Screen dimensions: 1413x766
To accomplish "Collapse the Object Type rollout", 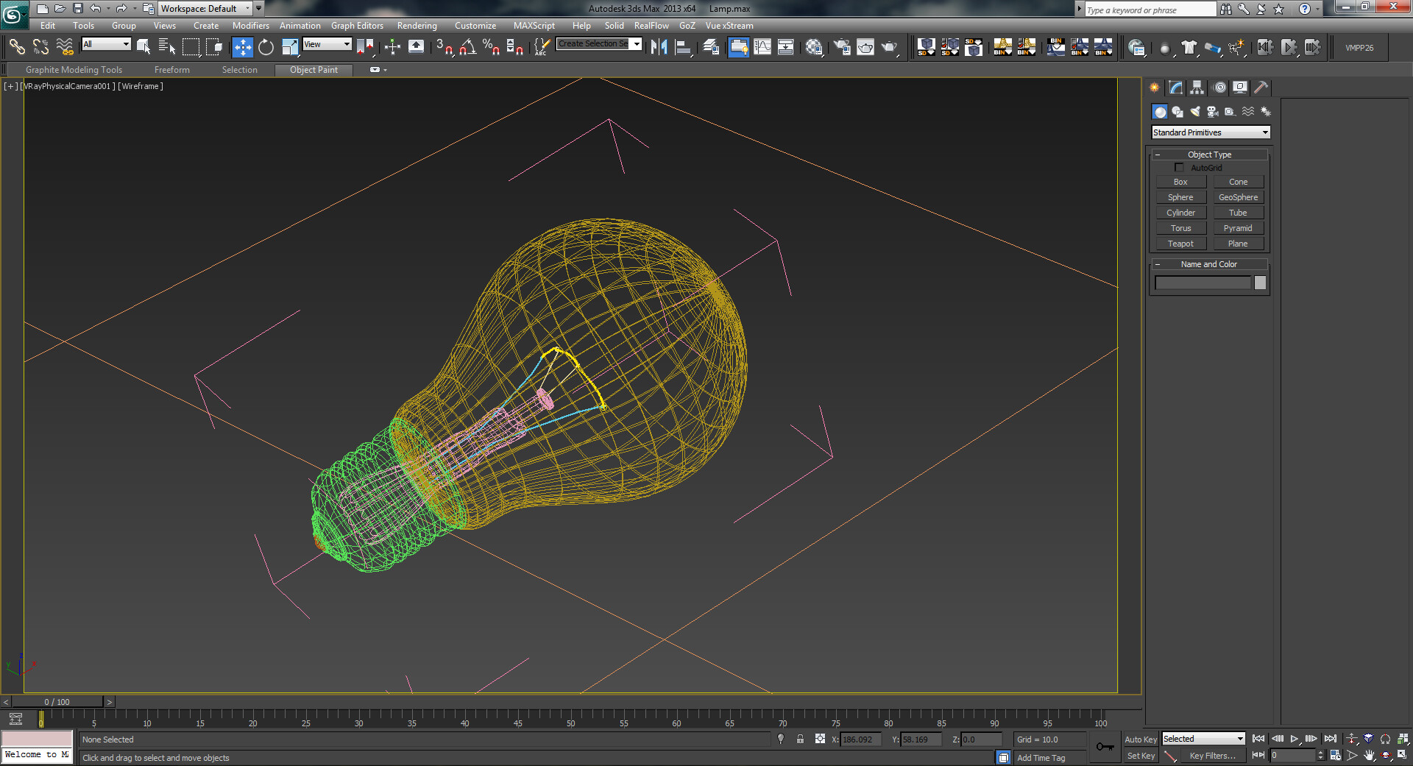I will (x=1209, y=155).
